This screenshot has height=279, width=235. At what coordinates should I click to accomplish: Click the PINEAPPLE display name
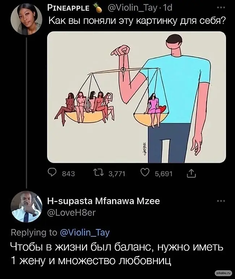pos(68,8)
